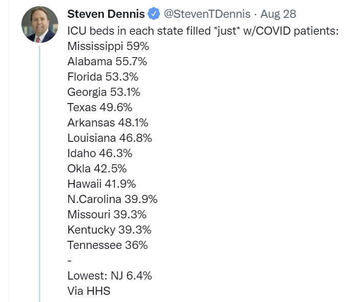Click the tweet's ICU beds heading line
The image size is (350, 302).
pyautogui.click(x=203, y=31)
